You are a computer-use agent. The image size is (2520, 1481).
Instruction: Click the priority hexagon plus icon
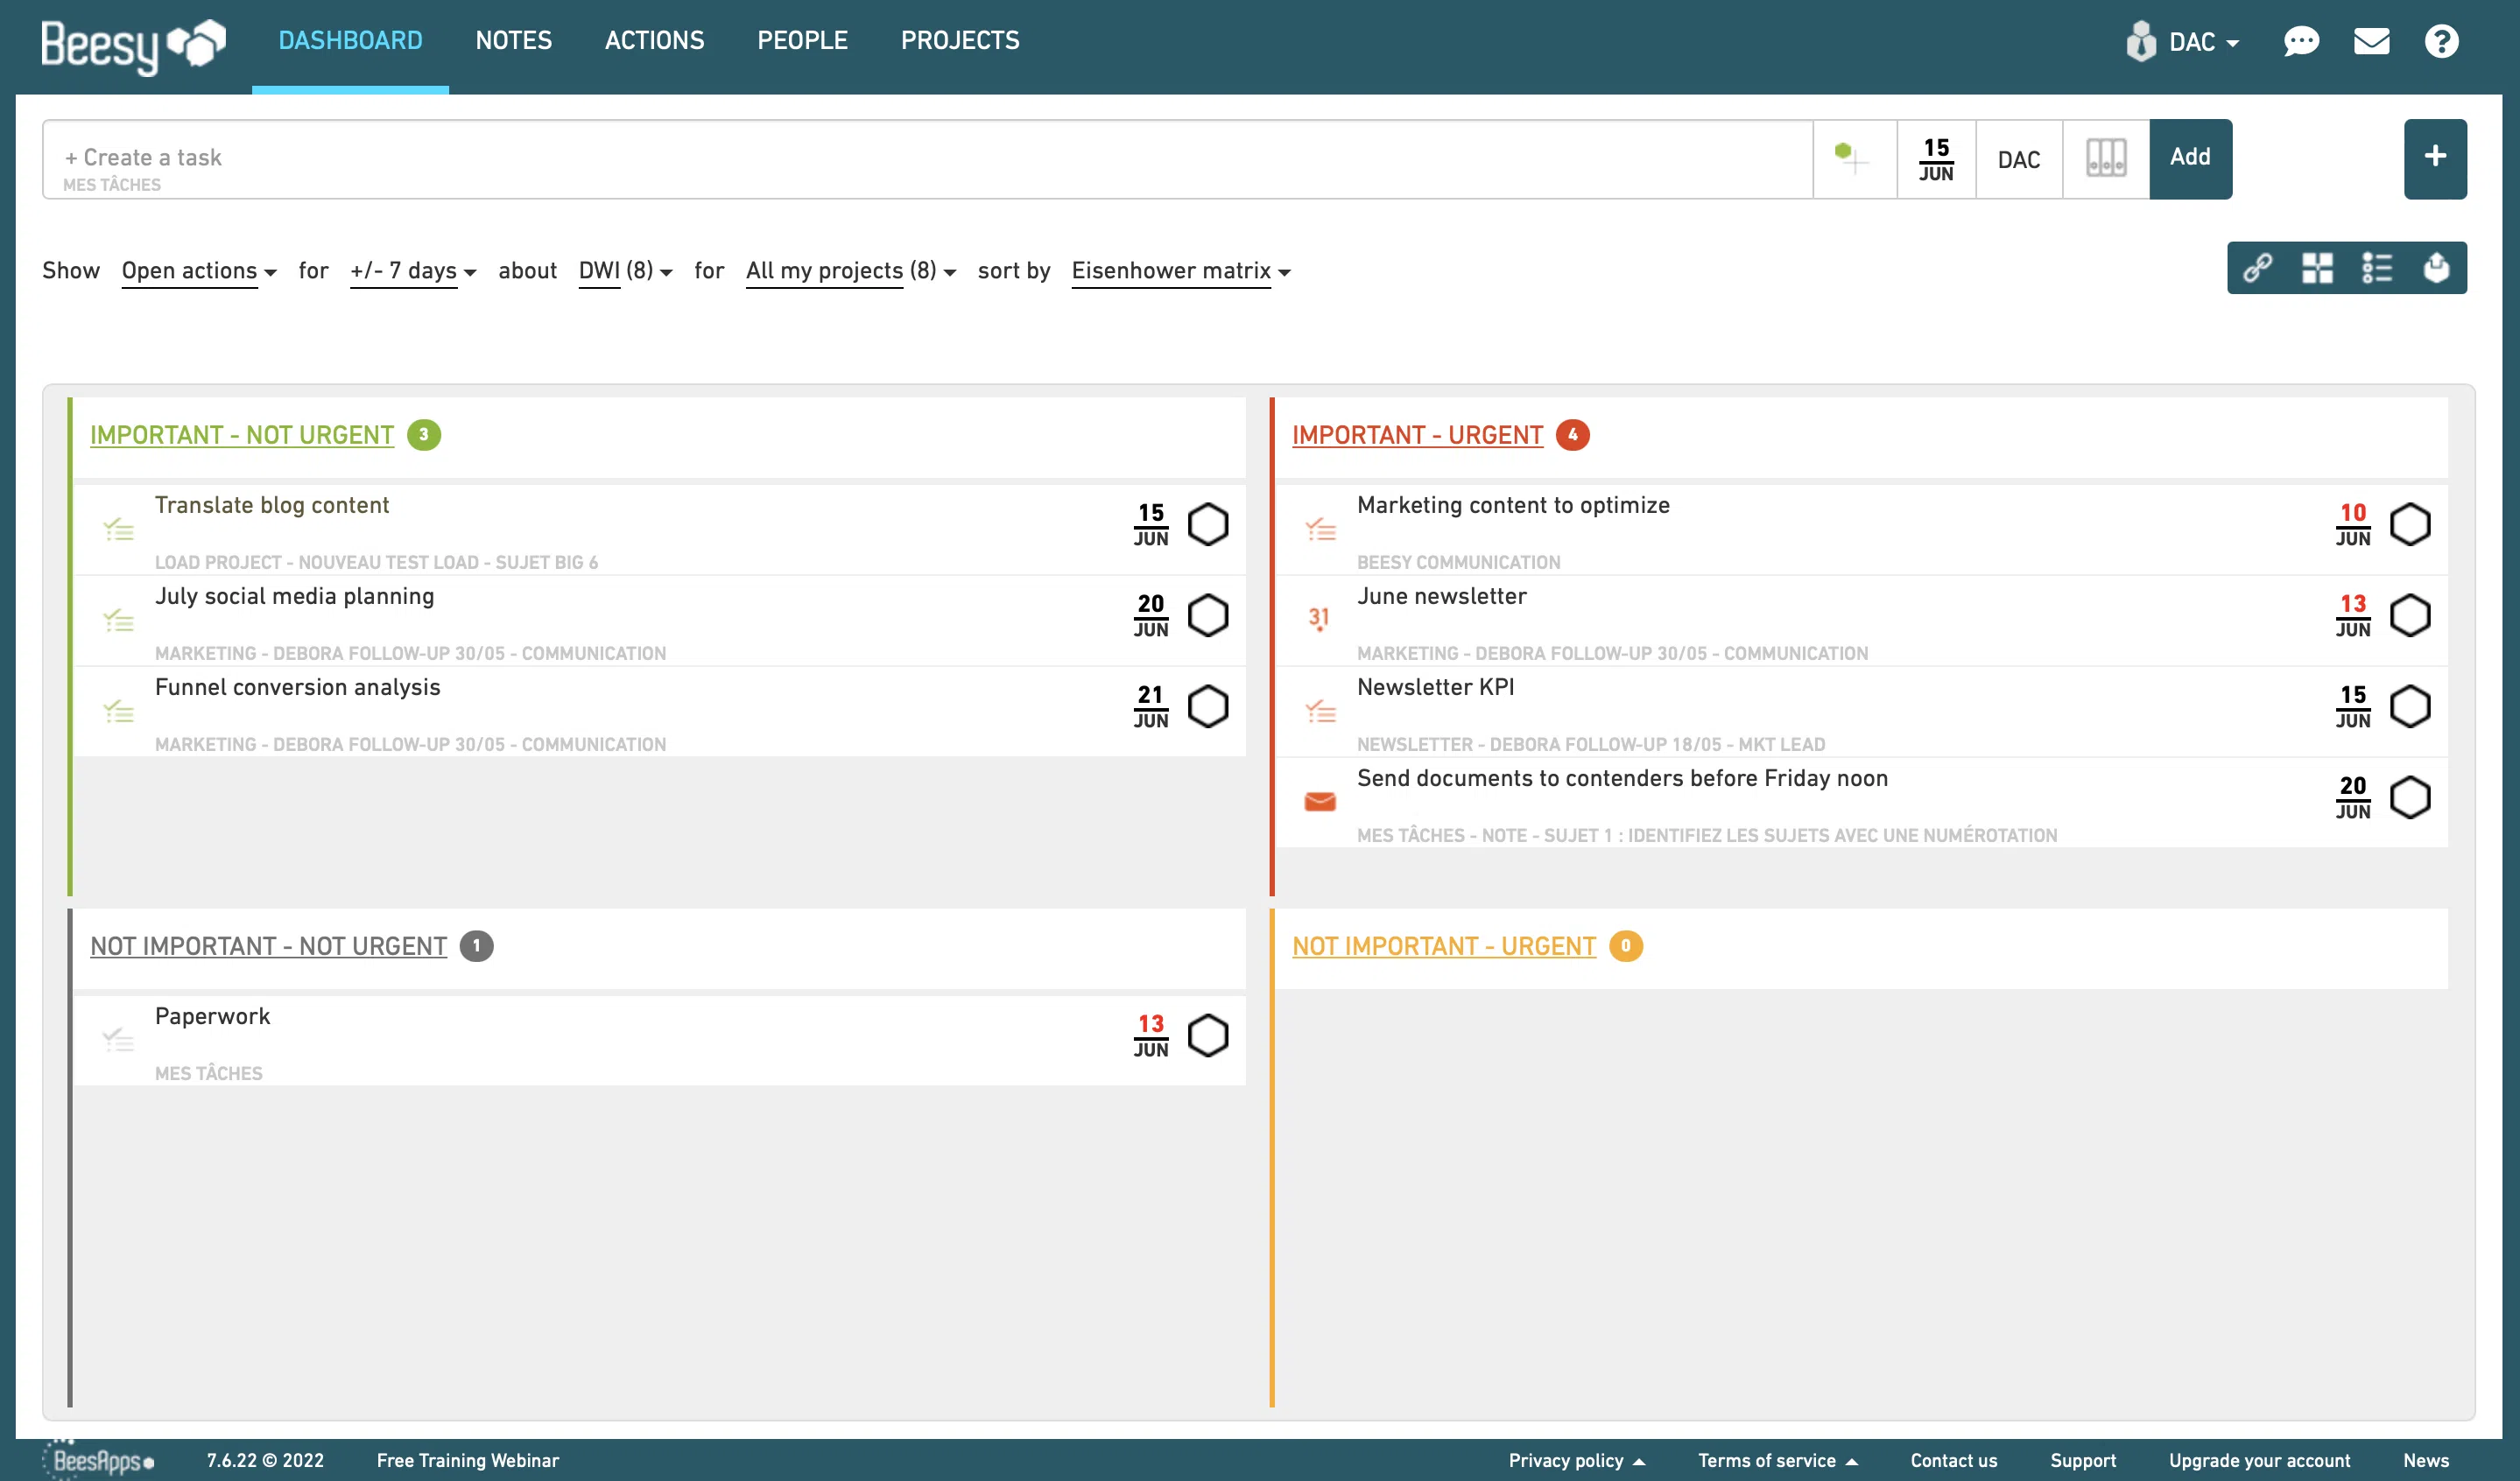point(1853,158)
